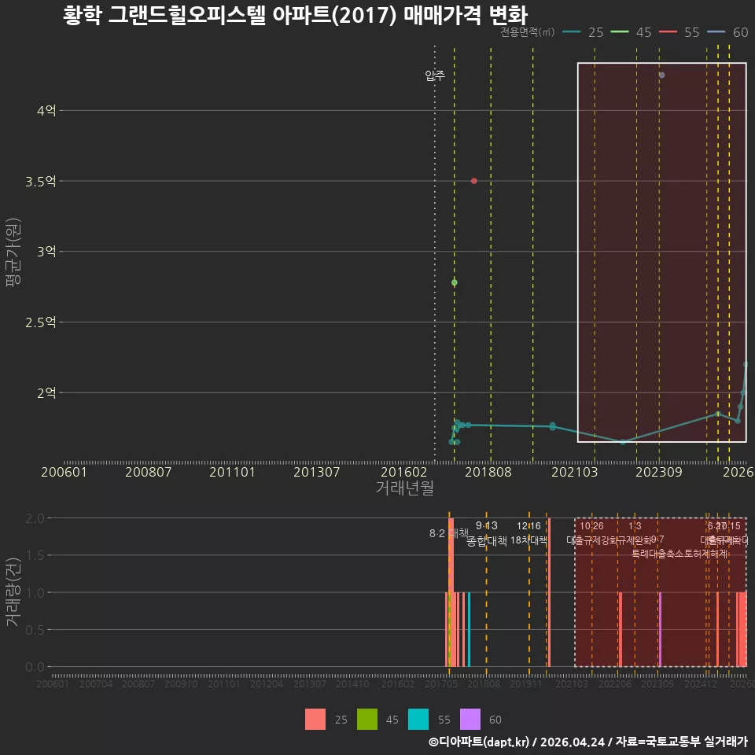Screen dimensions: 755x755
Task: Click the '평균가(원)' axis title
Action: tap(13, 252)
